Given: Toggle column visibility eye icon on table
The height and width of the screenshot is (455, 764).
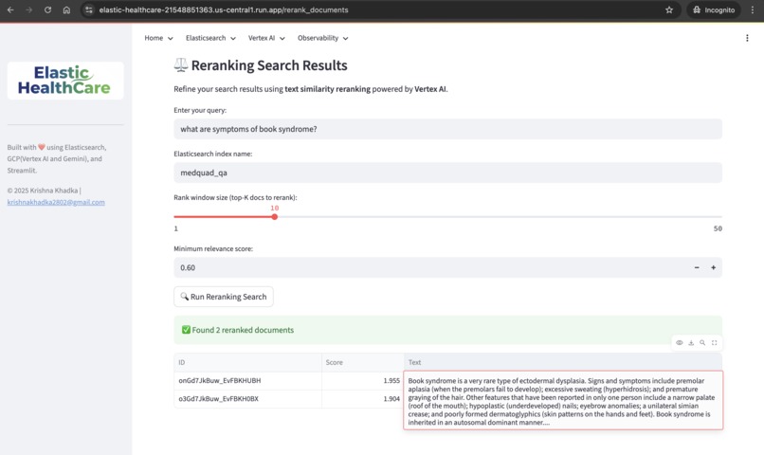Looking at the screenshot, I should click(x=680, y=342).
